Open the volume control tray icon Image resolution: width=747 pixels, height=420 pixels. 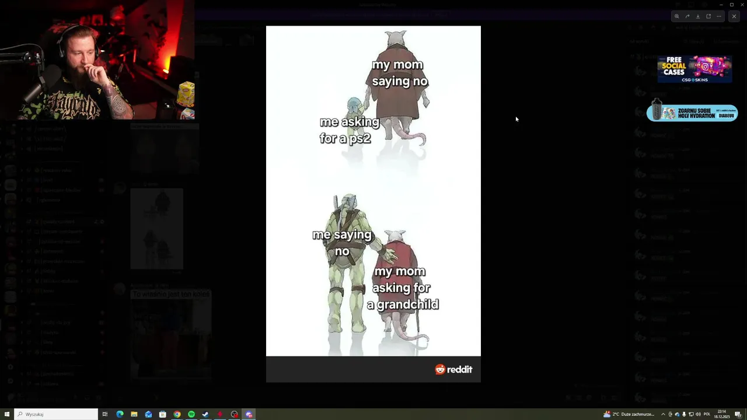[x=698, y=414]
